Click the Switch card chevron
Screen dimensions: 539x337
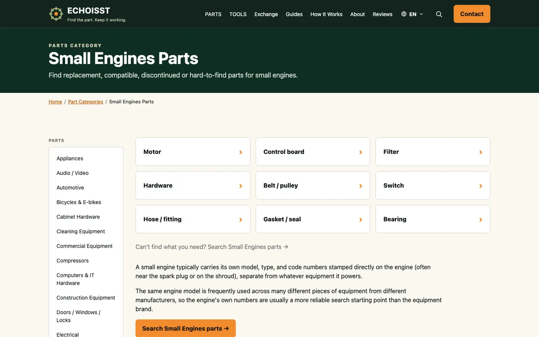pyautogui.click(x=481, y=186)
